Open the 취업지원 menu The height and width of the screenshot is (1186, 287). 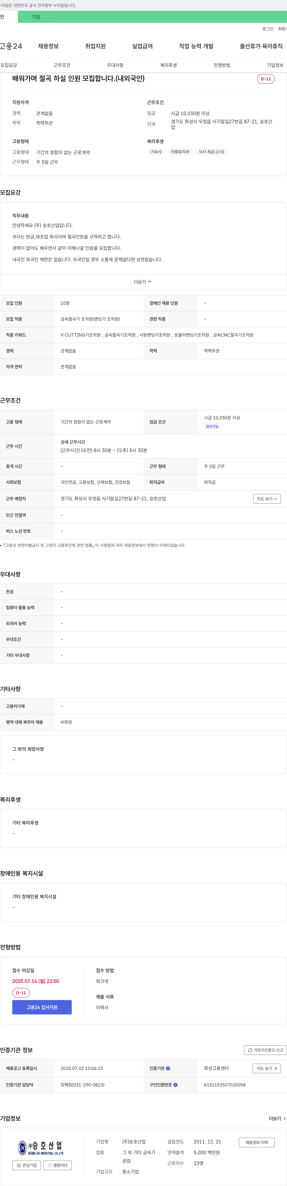[x=95, y=46]
